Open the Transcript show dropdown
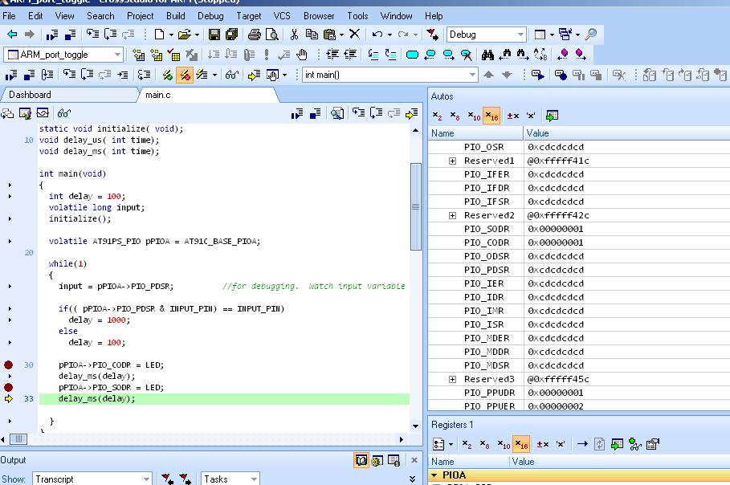 (x=147, y=479)
